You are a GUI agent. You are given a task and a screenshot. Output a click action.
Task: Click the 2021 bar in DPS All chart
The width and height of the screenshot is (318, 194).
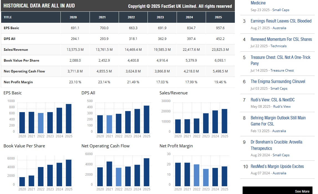(x=110, y=124)
